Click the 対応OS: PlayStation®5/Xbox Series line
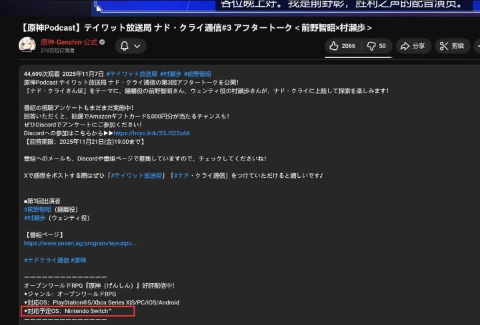This screenshot has width=480, height=325. click(x=101, y=302)
